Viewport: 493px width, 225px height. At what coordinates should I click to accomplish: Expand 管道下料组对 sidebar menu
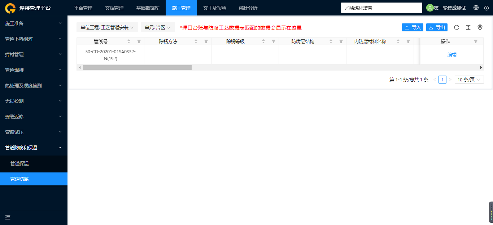click(34, 39)
